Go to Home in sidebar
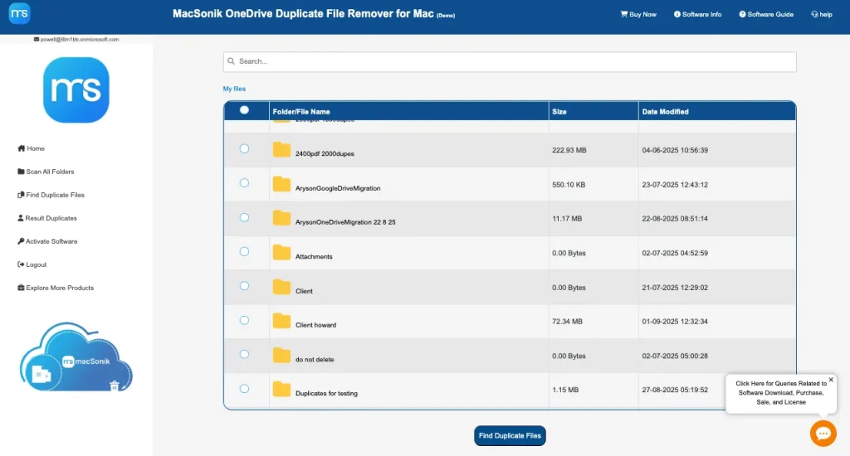The width and height of the screenshot is (850, 456). 32,148
